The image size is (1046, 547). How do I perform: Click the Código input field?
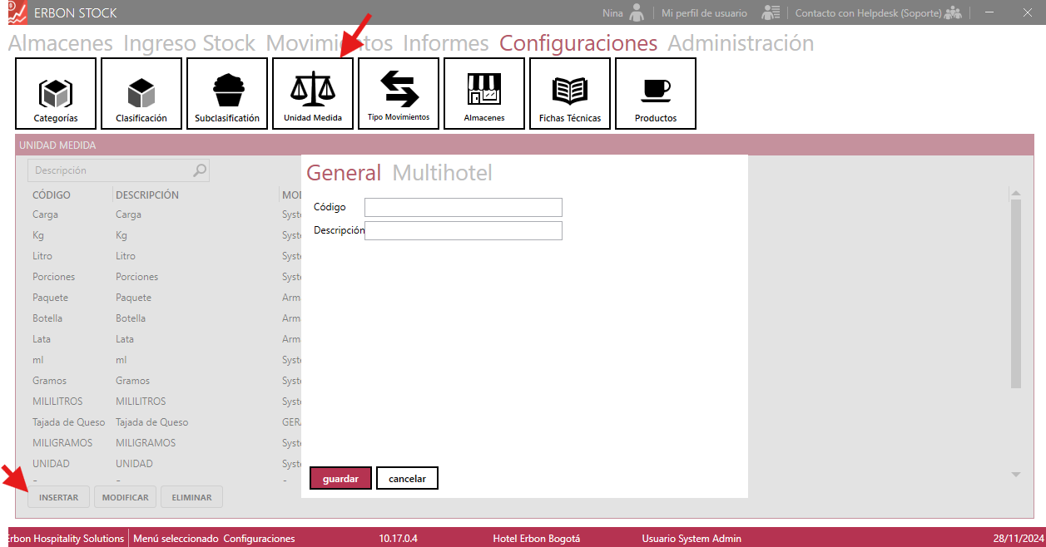coord(464,207)
